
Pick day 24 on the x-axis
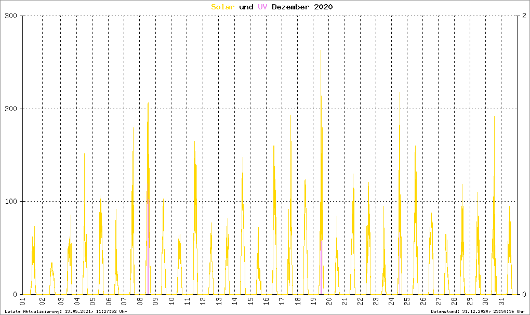coord(392,302)
